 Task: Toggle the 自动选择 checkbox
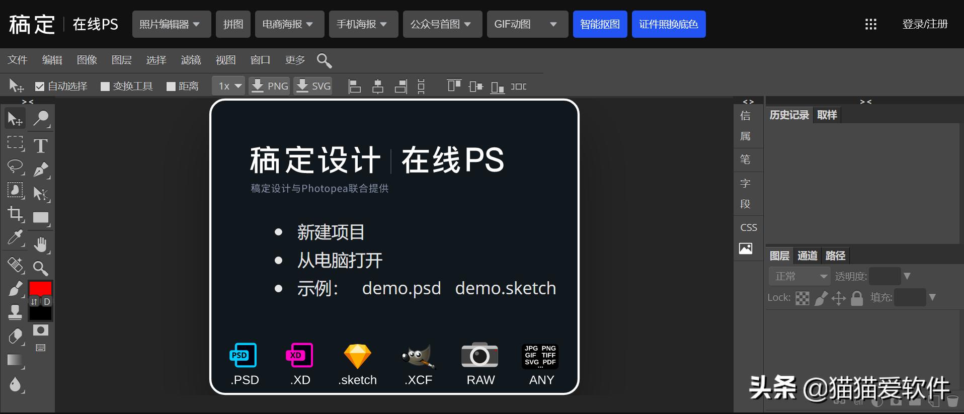40,87
